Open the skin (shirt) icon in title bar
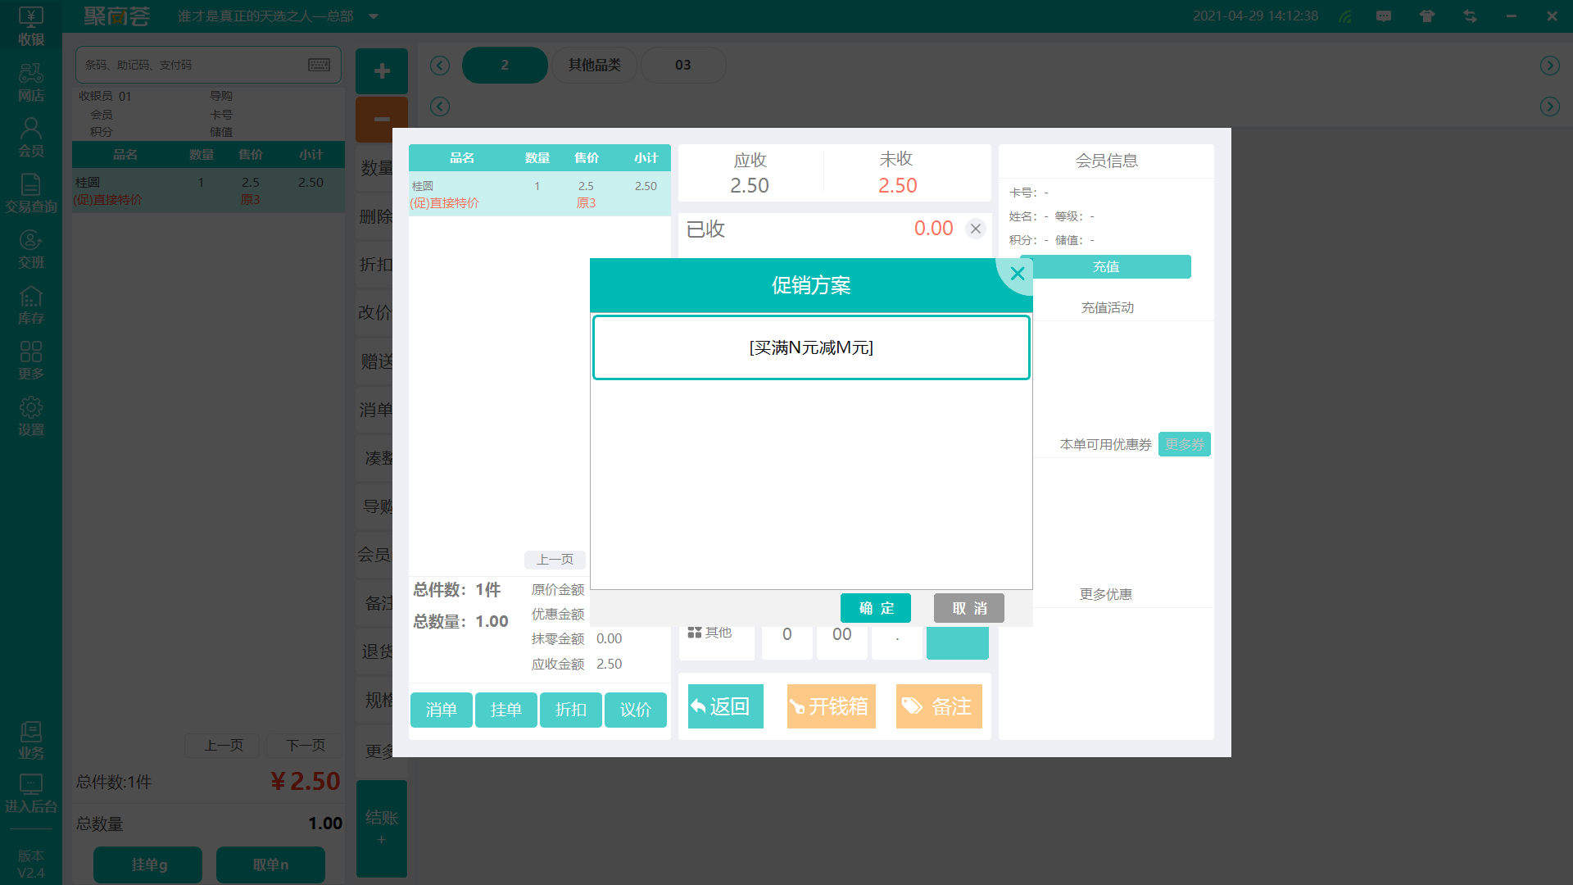 coord(1427,16)
